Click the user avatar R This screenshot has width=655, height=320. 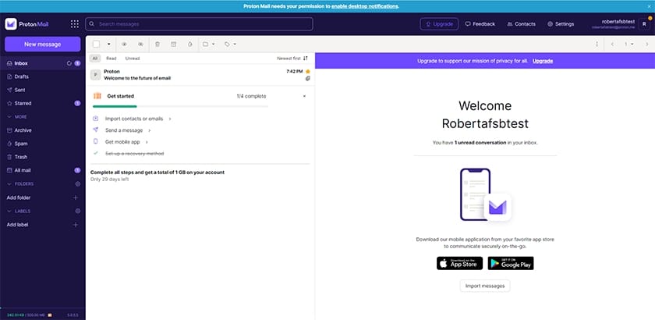(x=644, y=24)
